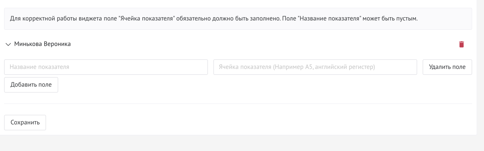The height and width of the screenshot is (151, 484).
Task: Save the widget settings with Сохранить
Action: [25, 122]
